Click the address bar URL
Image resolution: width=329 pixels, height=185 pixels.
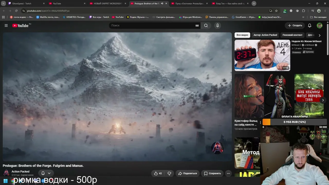tap(48, 11)
